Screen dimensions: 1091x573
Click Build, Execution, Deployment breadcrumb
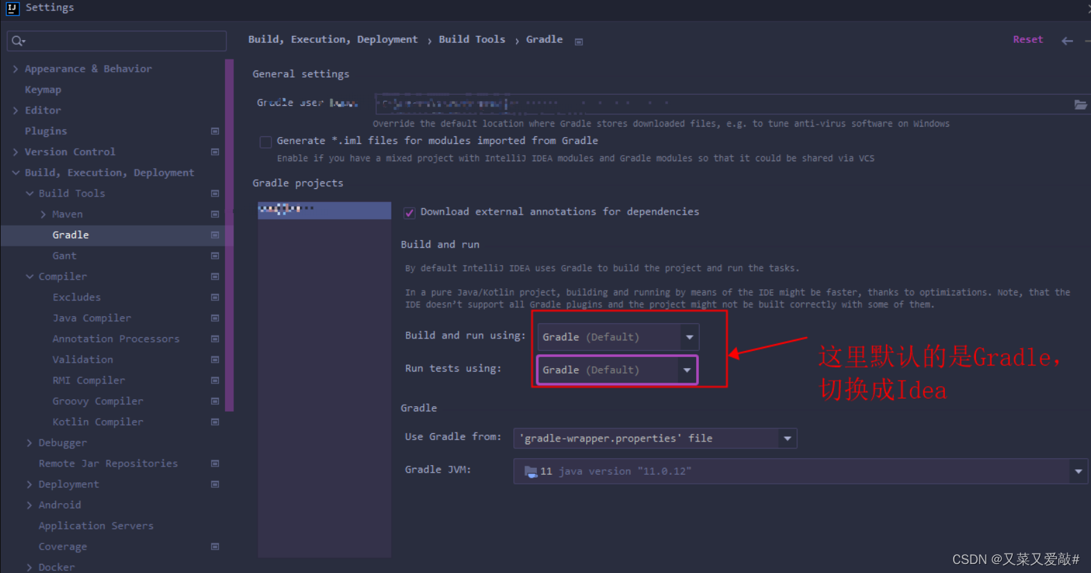point(333,39)
